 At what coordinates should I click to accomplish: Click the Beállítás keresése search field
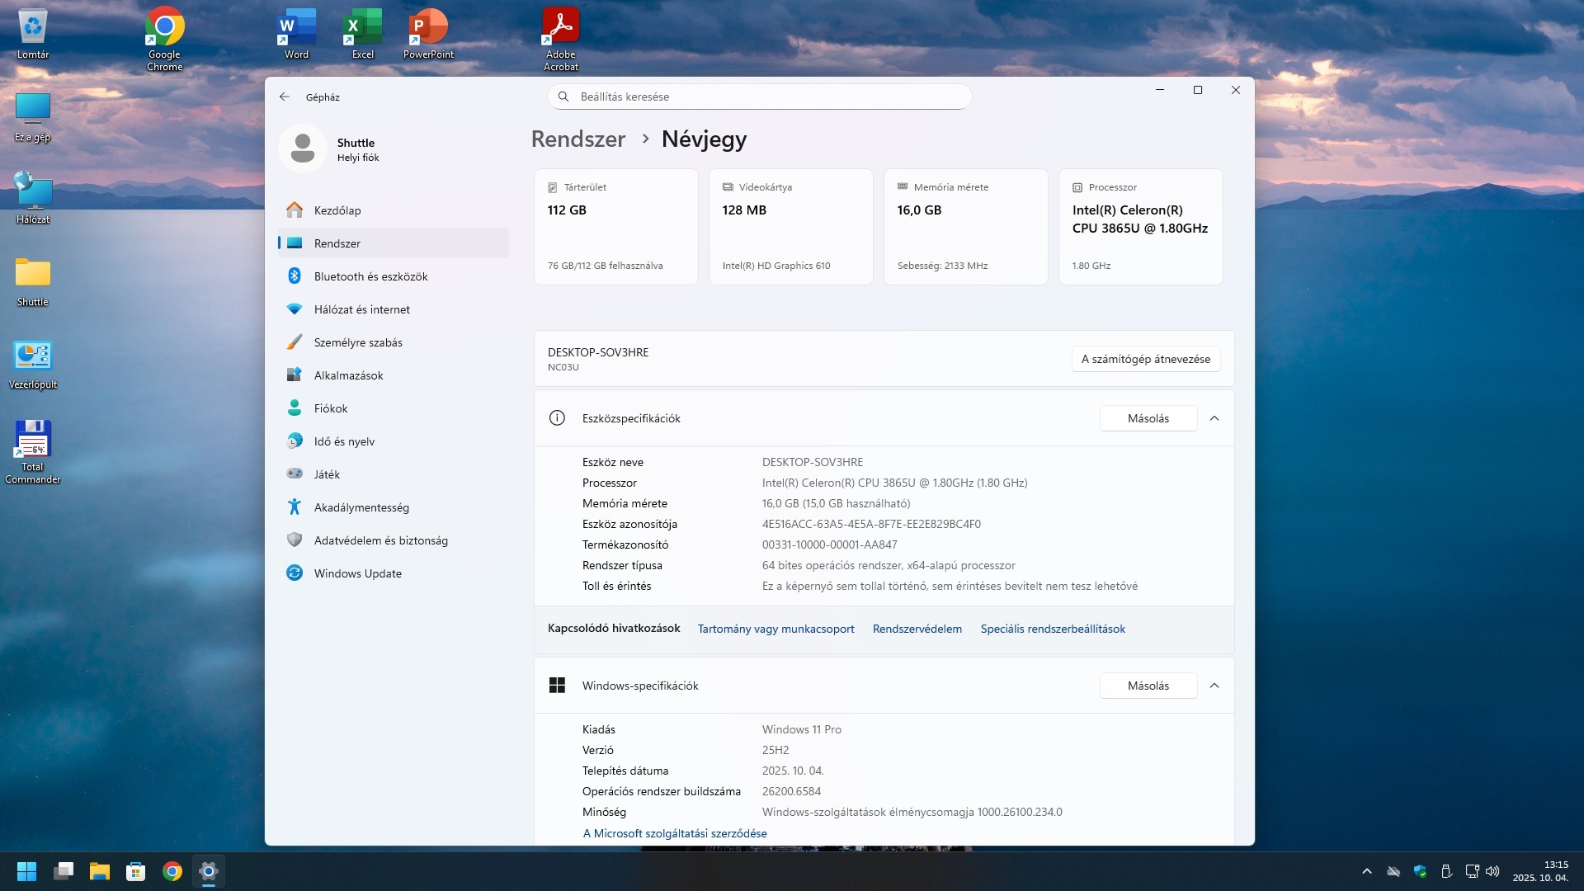coord(759,97)
